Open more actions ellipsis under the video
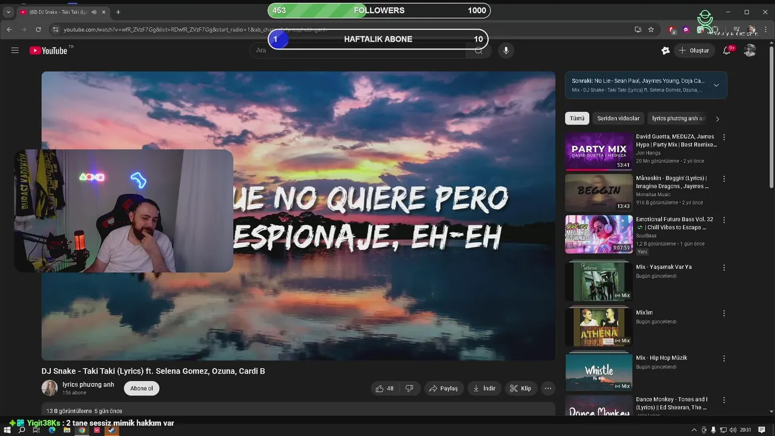Screen dimensions: 775x436 [x=548, y=388]
